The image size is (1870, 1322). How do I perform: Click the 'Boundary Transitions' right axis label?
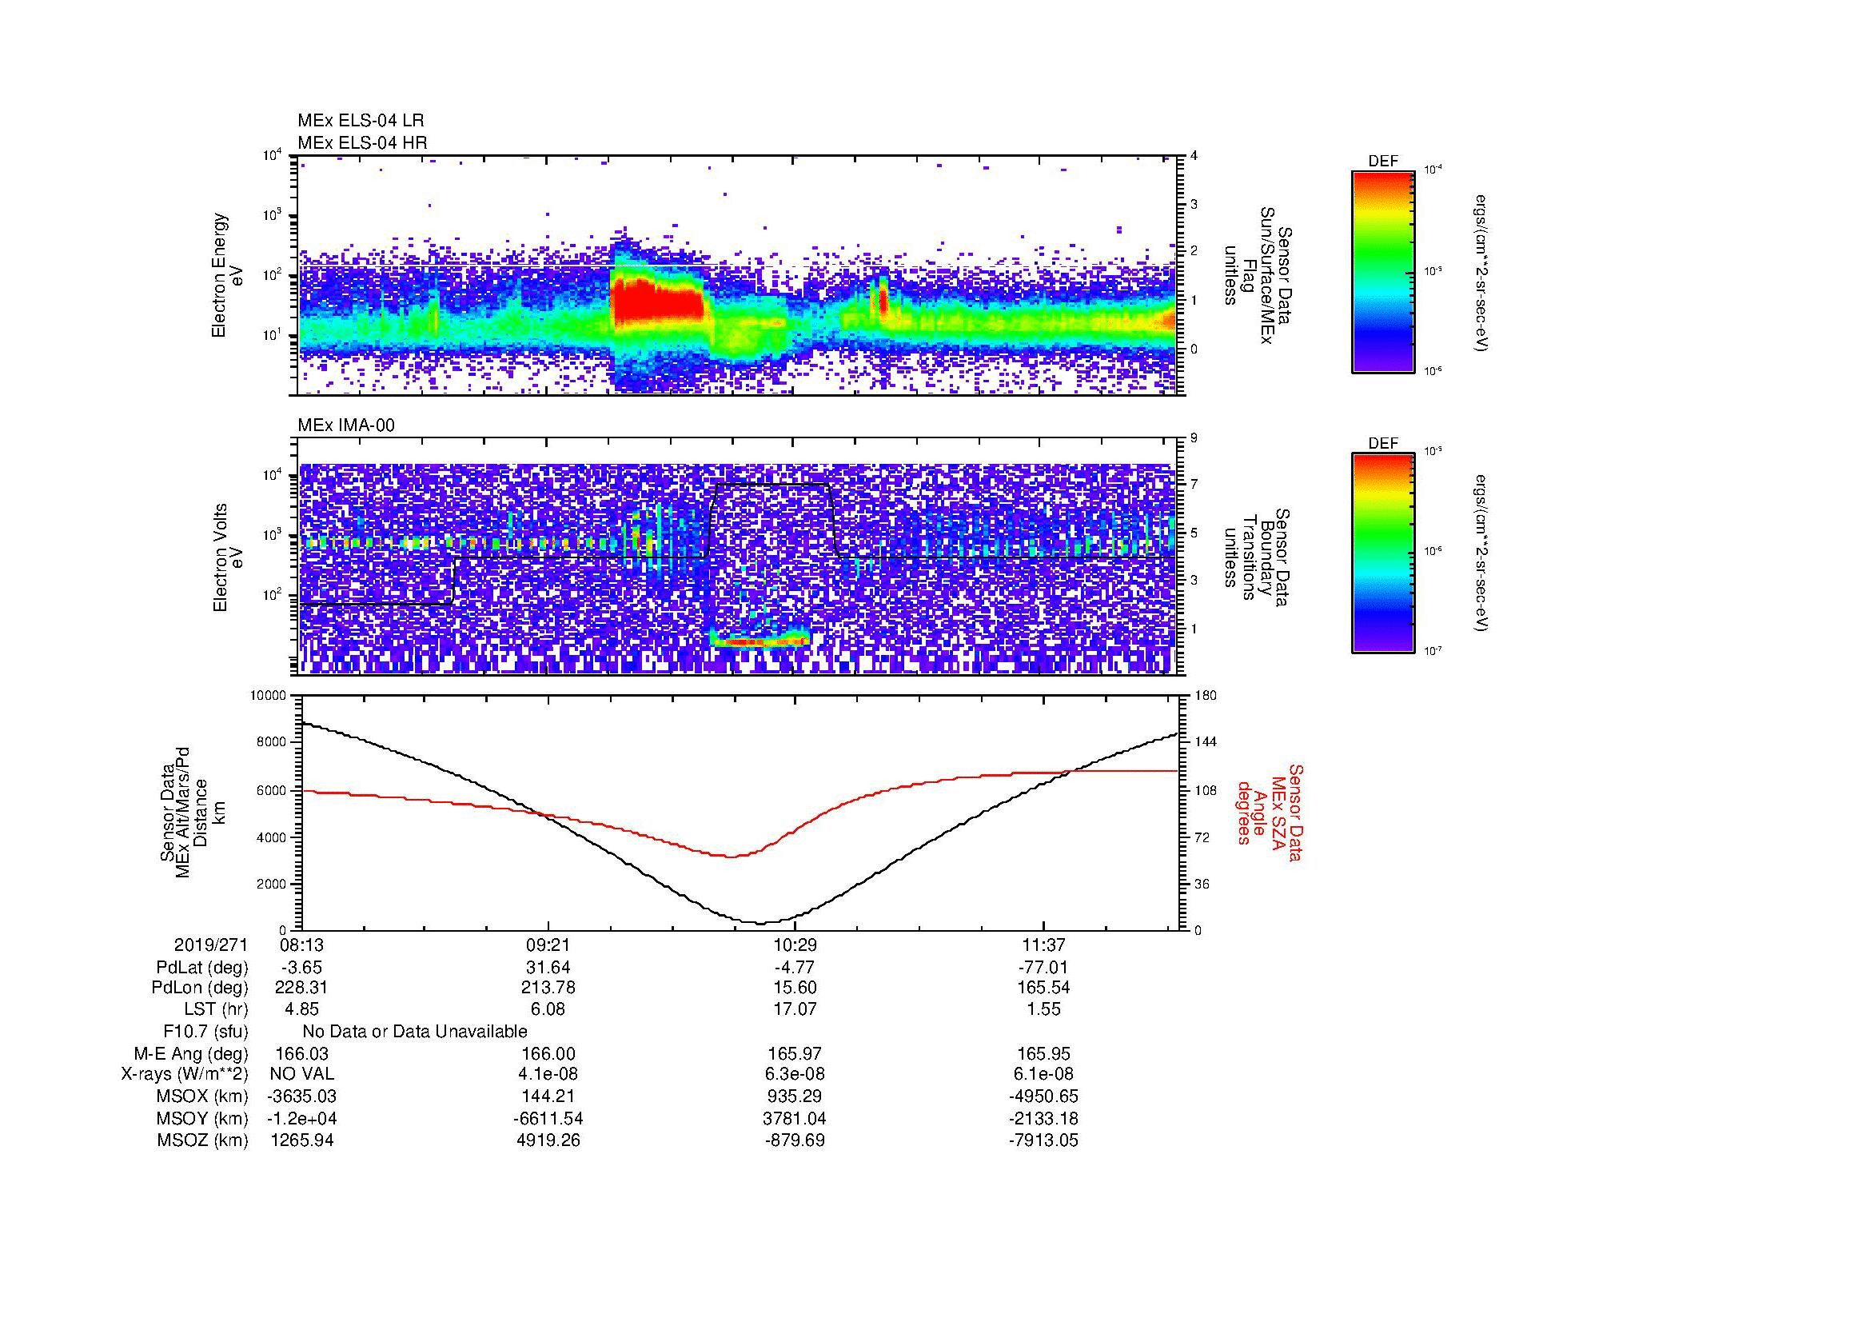[x=1258, y=557]
